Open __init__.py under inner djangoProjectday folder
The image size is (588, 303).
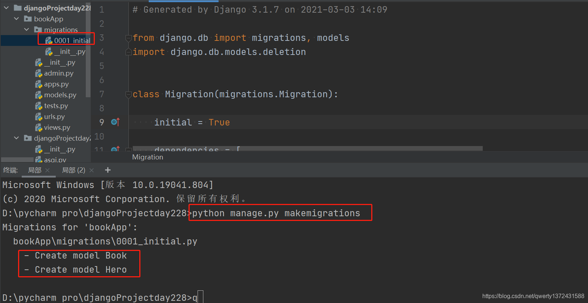[x=55, y=149]
